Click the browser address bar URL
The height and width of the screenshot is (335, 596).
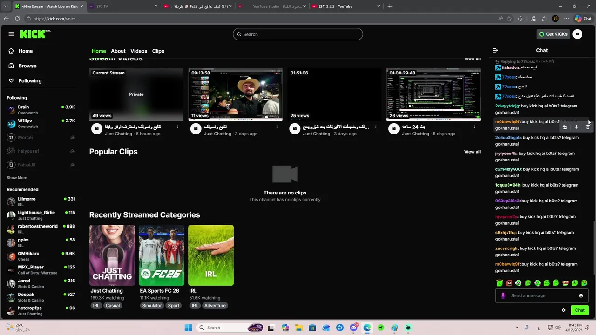[54, 19]
